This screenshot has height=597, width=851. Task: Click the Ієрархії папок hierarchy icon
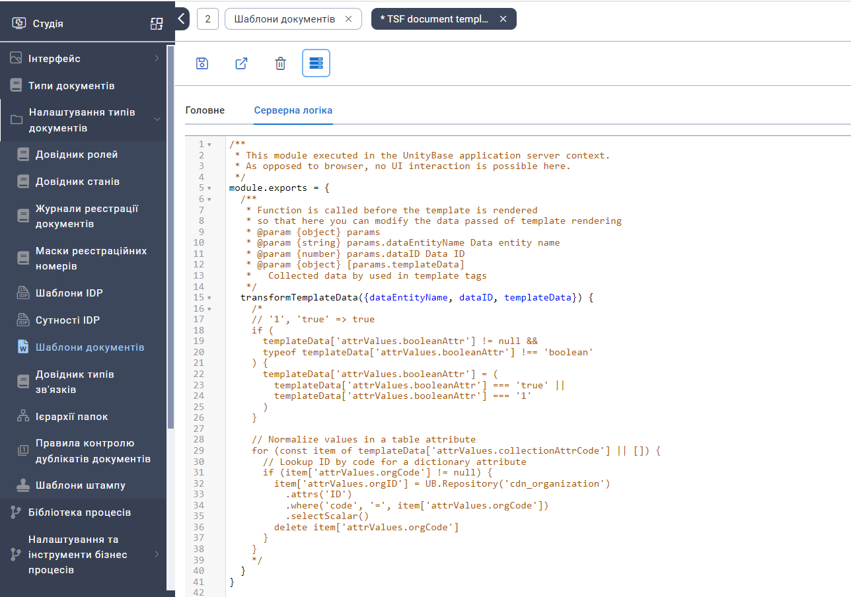(23, 417)
